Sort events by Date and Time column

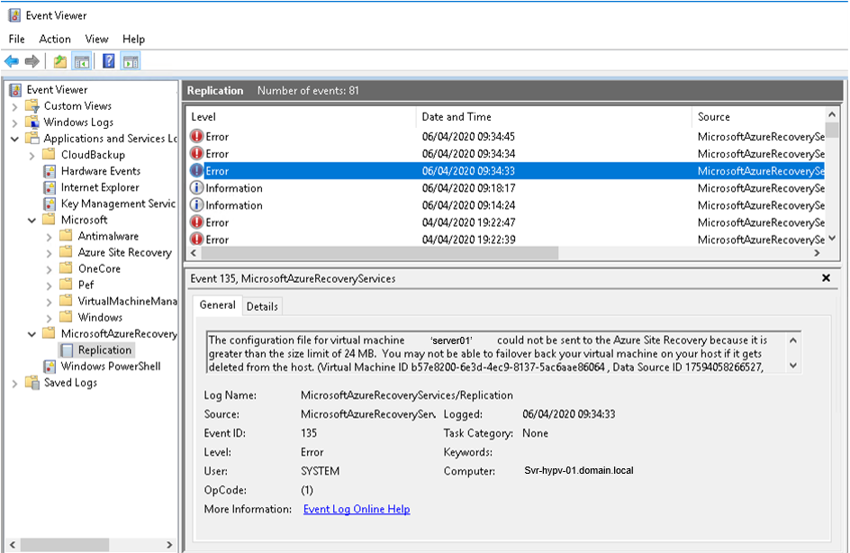pyautogui.click(x=457, y=116)
